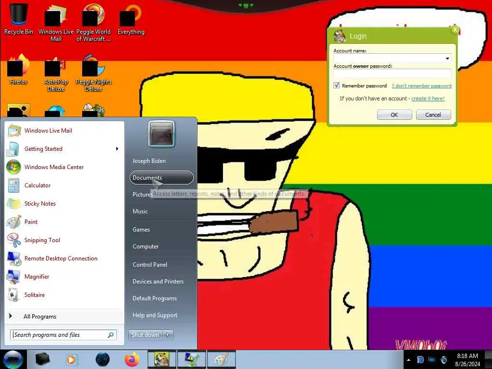Open Remote Desktop Connection
The height and width of the screenshot is (369, 492).
point(64,258)
